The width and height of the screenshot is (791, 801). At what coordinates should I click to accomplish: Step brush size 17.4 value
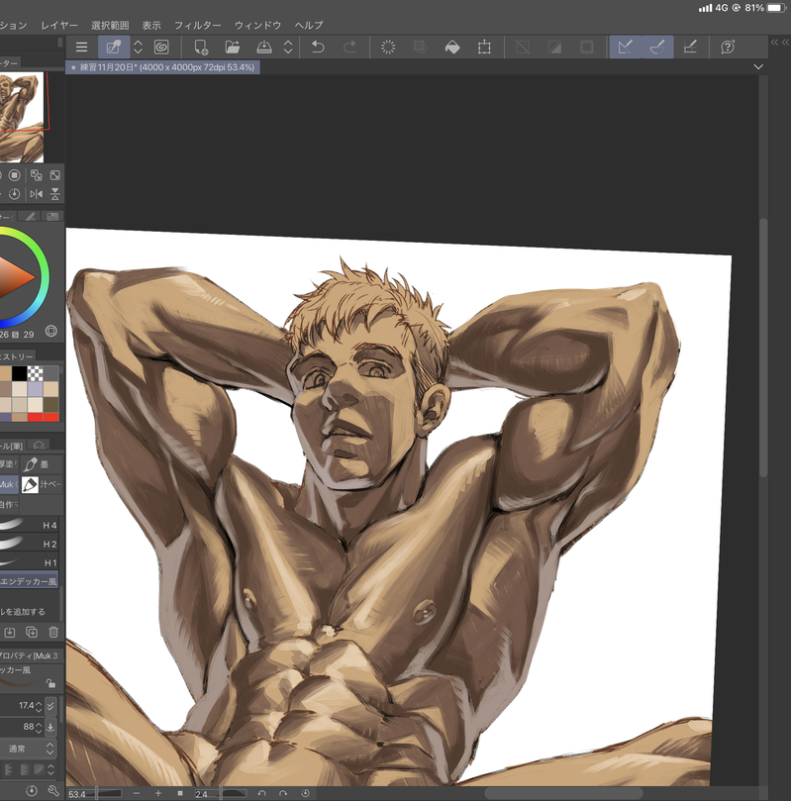(x=39, y=706)
